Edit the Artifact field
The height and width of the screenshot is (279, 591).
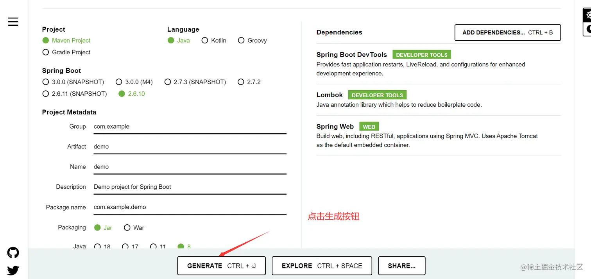coord(190,147)
